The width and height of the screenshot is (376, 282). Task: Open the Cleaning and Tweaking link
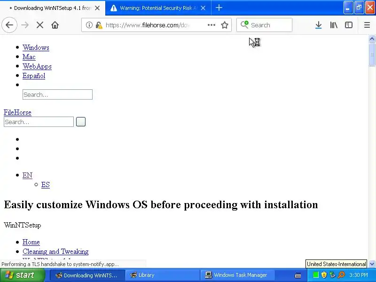pyautogui.click(x=55, y=251)
